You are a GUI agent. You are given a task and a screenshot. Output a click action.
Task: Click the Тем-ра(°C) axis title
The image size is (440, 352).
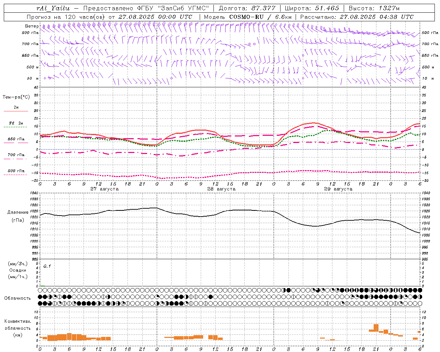click(16, 97)
